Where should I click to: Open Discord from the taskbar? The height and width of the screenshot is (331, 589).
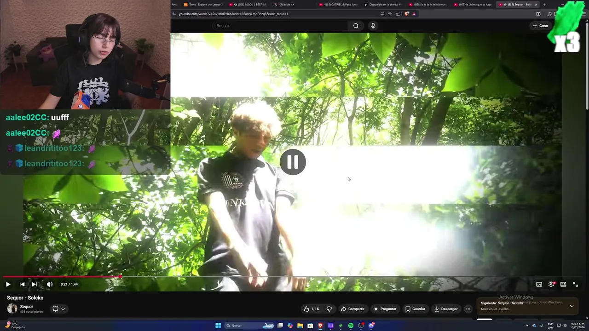(x=371, y=325)
